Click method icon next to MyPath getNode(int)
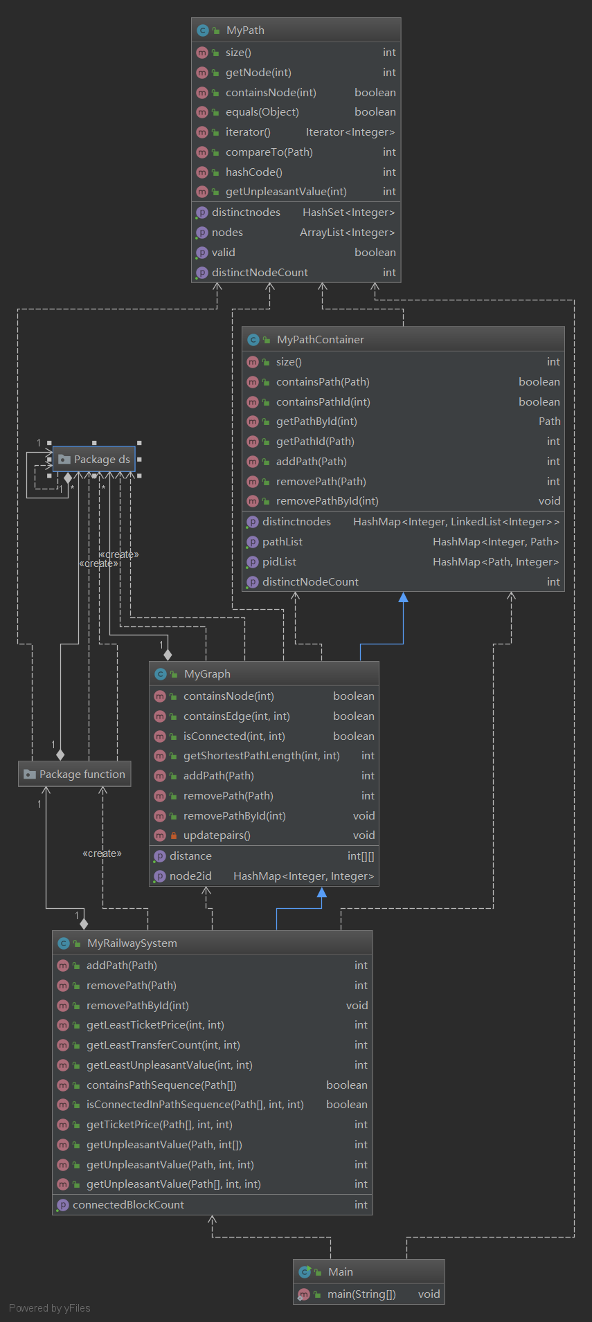592x1322 pixels. click(x=202, y=73)
